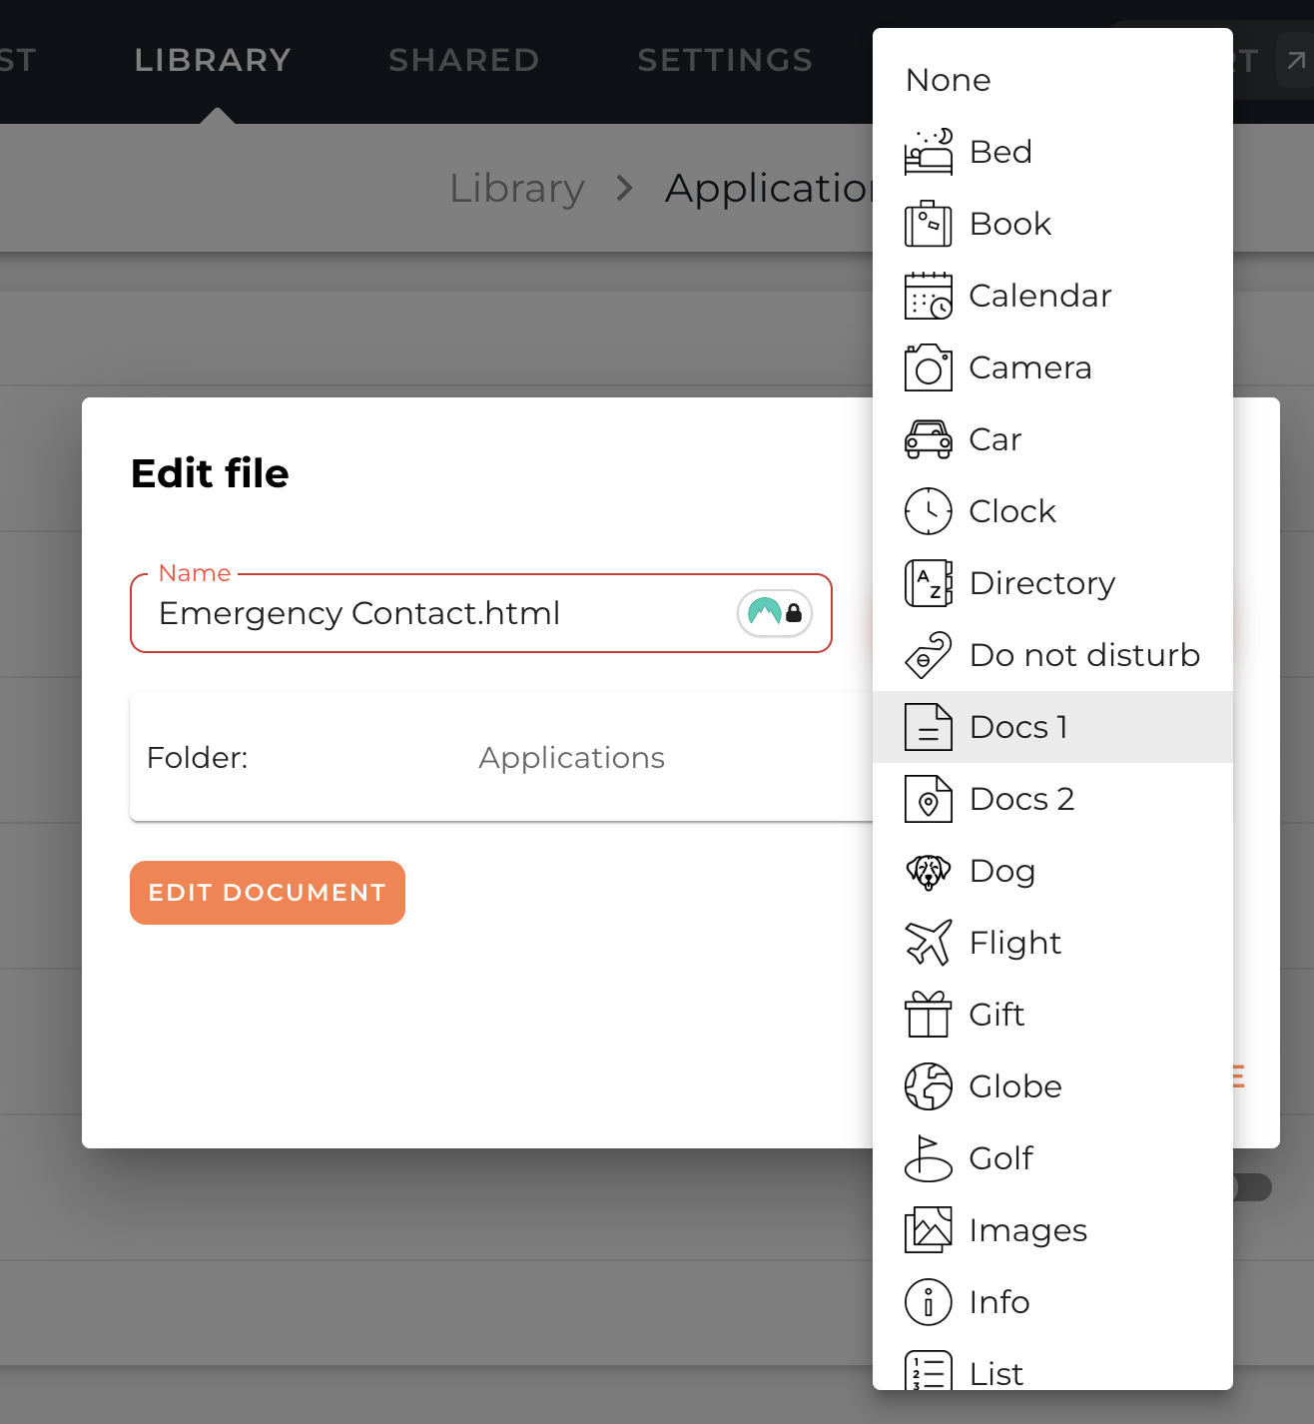
Task: Open the Library tab
Action: (213, 60)
